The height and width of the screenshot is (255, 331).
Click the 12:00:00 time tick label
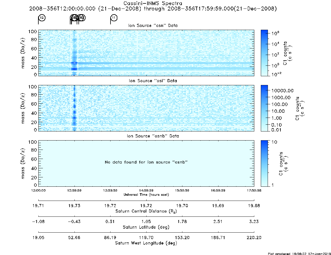38,190
